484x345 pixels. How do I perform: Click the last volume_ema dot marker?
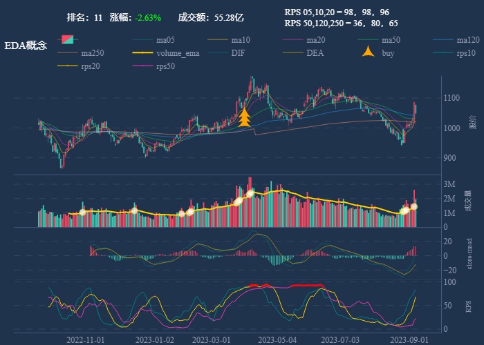[x=414, y=206]
